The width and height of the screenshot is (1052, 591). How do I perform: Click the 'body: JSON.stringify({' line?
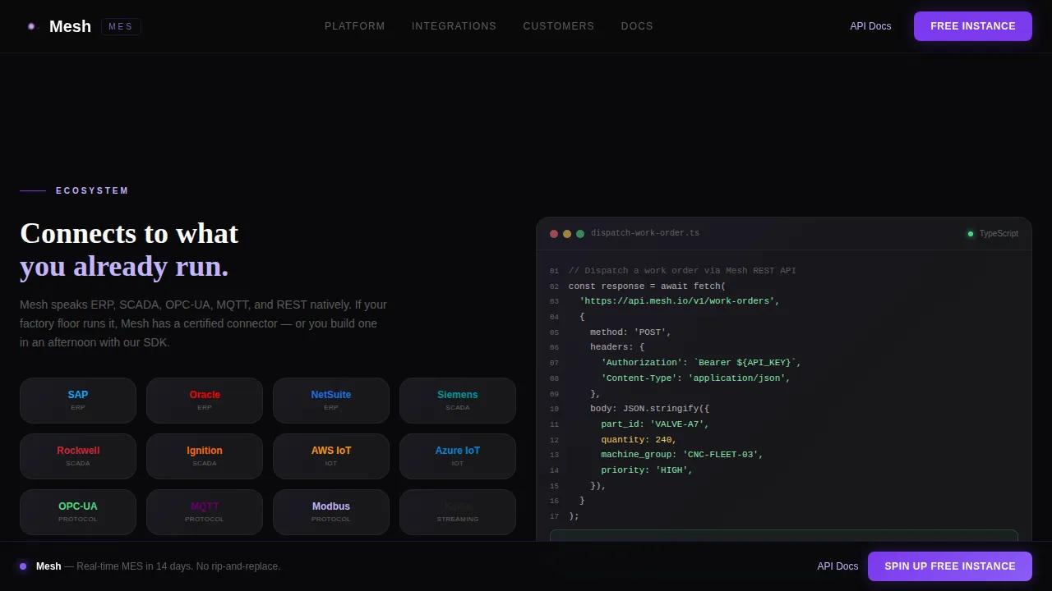pyautogui.click(x=649, y=409)
